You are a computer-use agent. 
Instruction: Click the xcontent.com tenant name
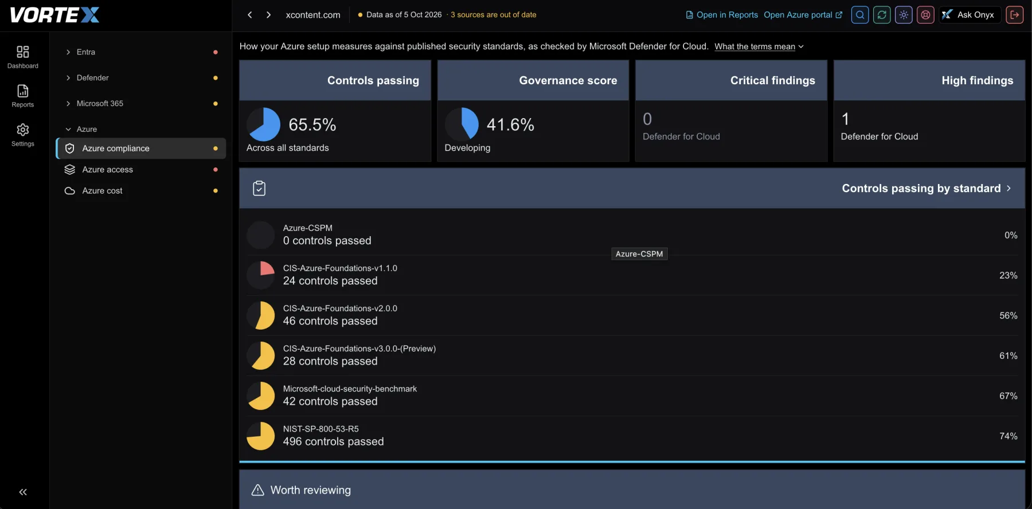pos(313,15)
